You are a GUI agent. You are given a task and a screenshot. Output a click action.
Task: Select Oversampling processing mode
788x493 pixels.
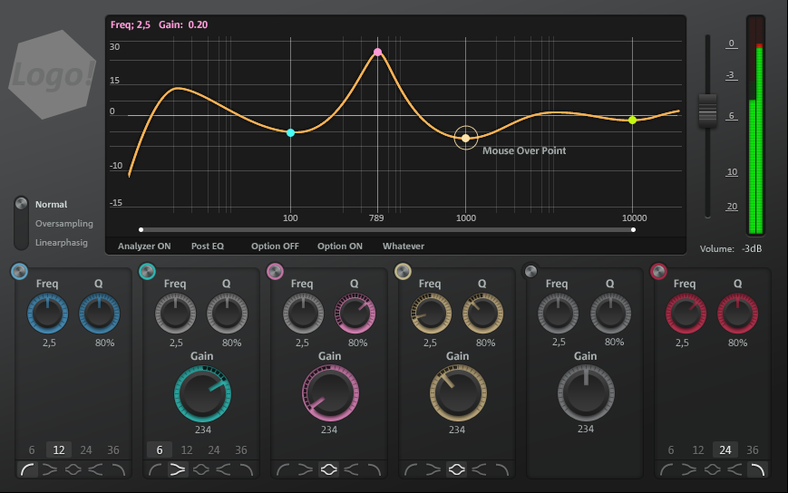[63, 224]
